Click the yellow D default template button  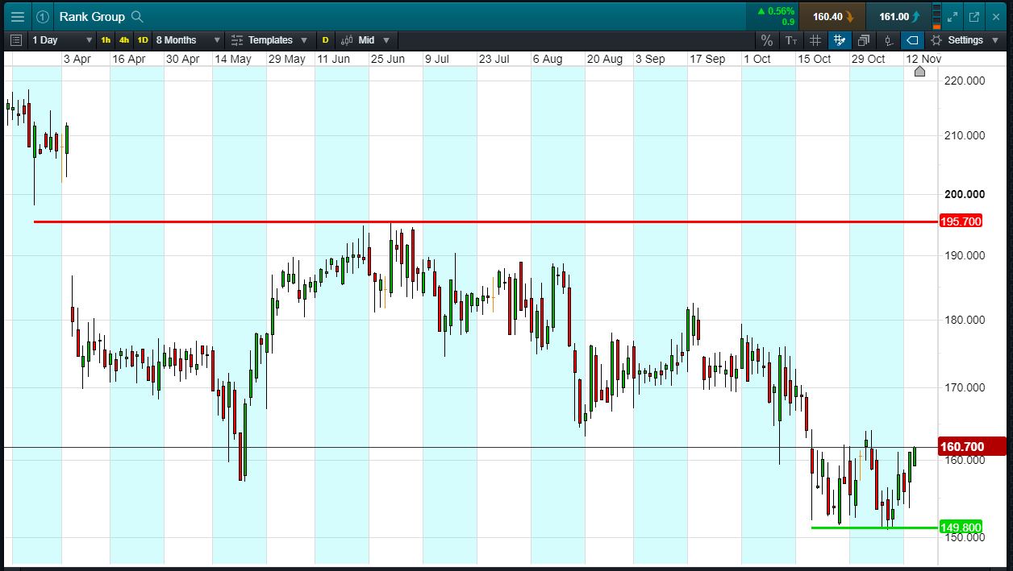point(325,39)
